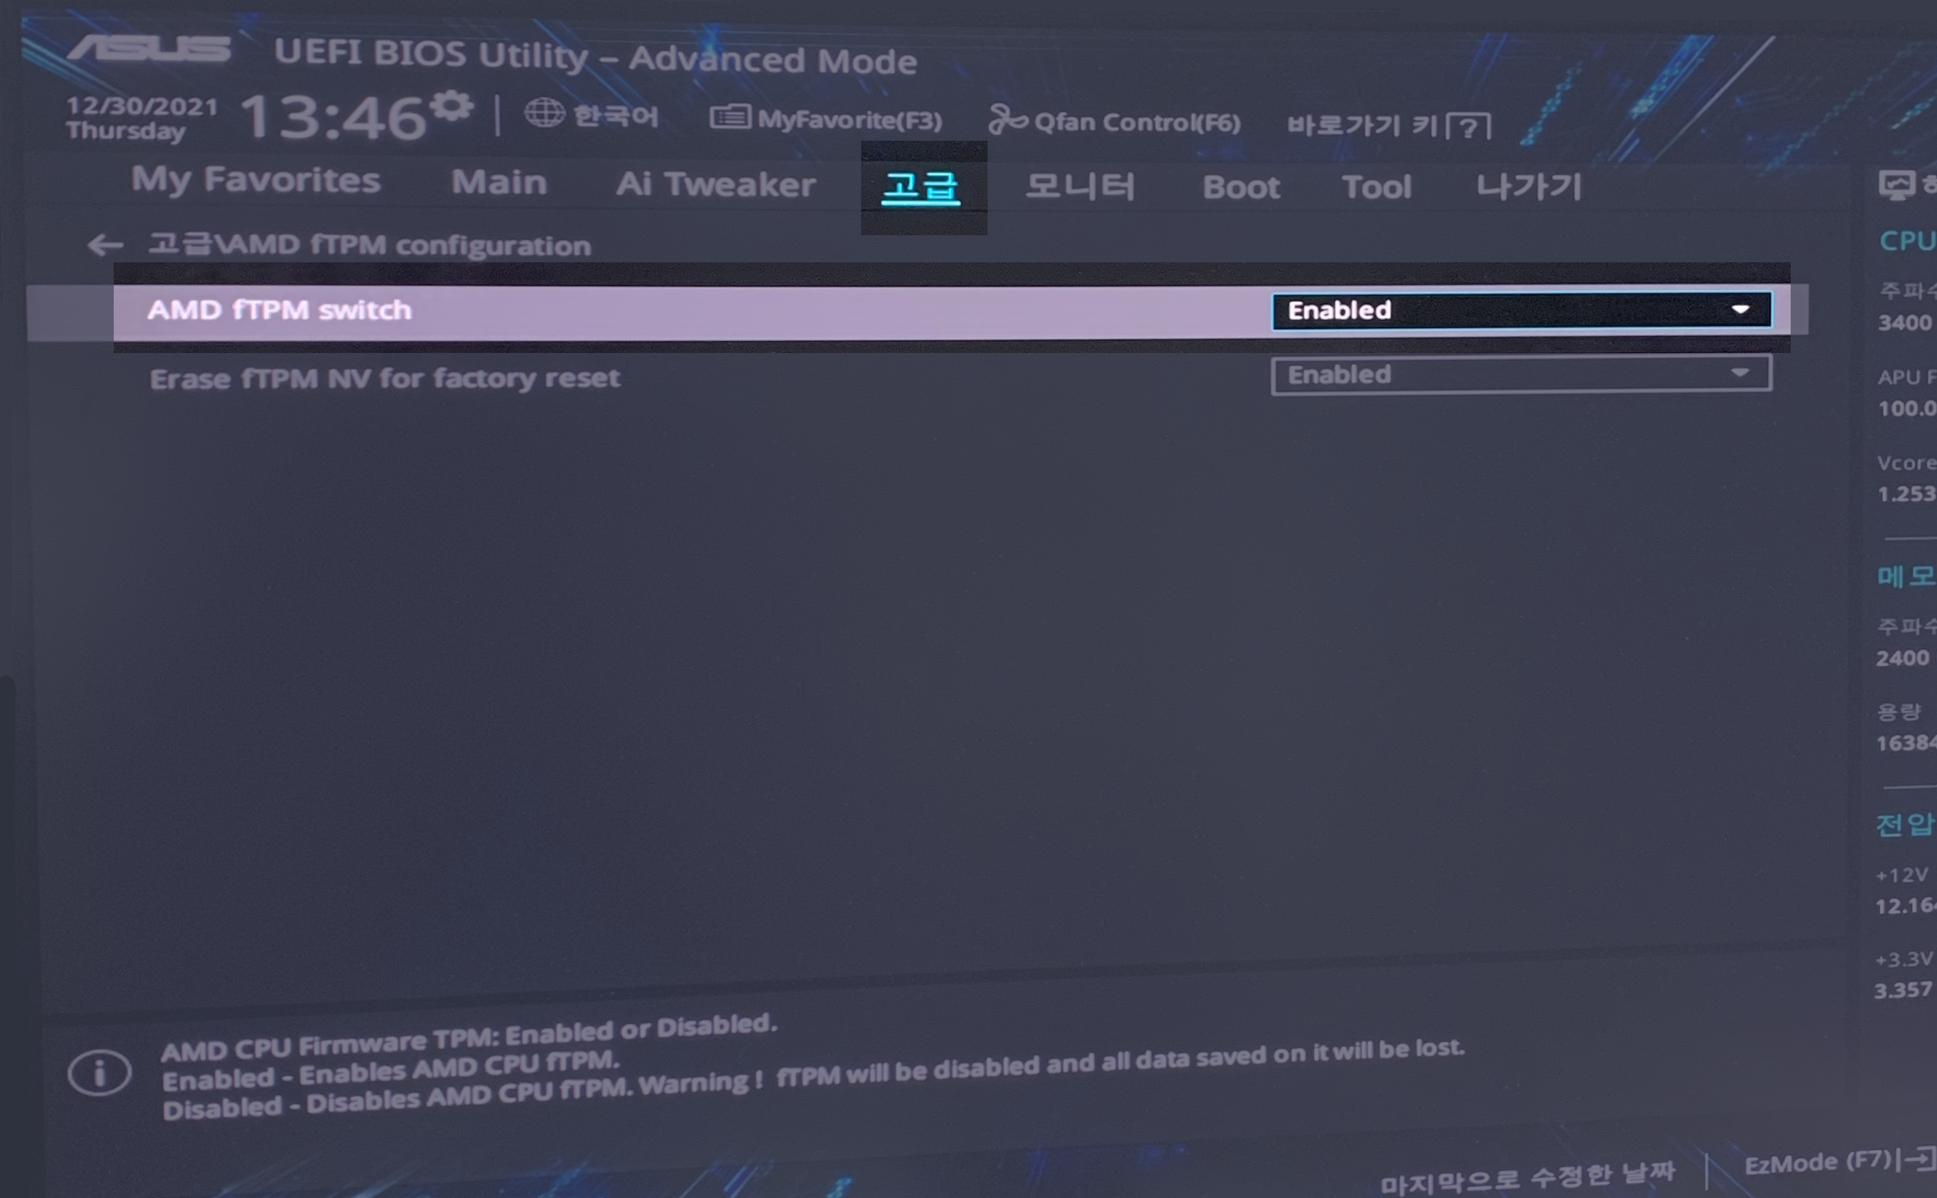The image size is (1937, 1198).
Task: Open the clock settings gear icon
Action: (x=452, y=106)
